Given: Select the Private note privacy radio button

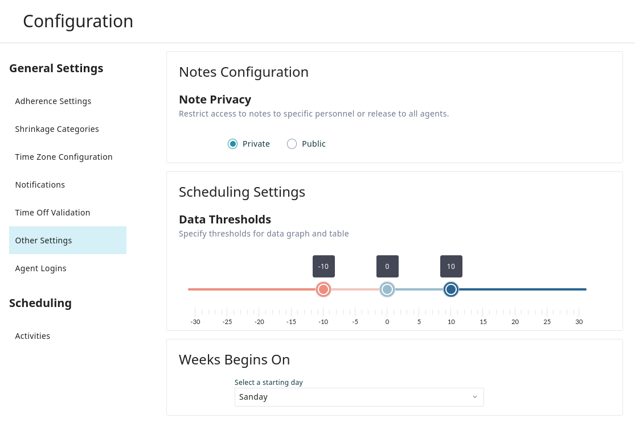Looking at the screenshot, I should [232, 144].
